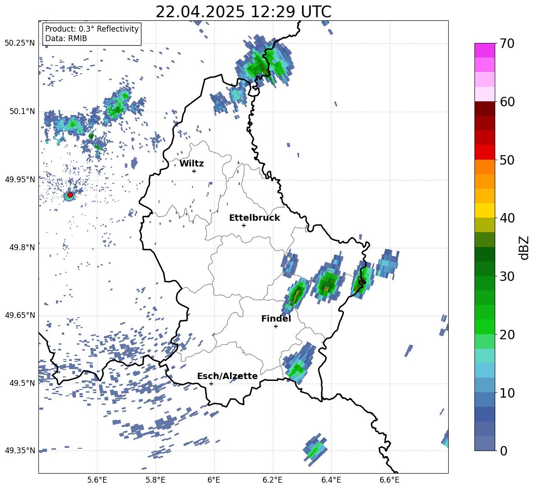Click the colorbar tick label 40

click(x=507, y=218)
